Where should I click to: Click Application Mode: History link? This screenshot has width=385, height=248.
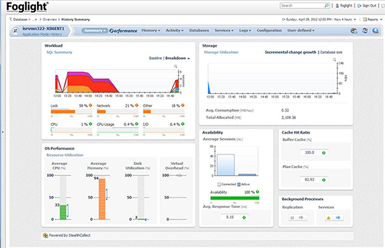[42, 35]
